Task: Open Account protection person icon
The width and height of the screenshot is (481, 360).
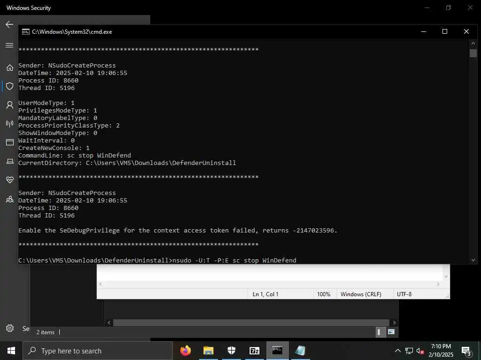Action: (x=10, y=105)
